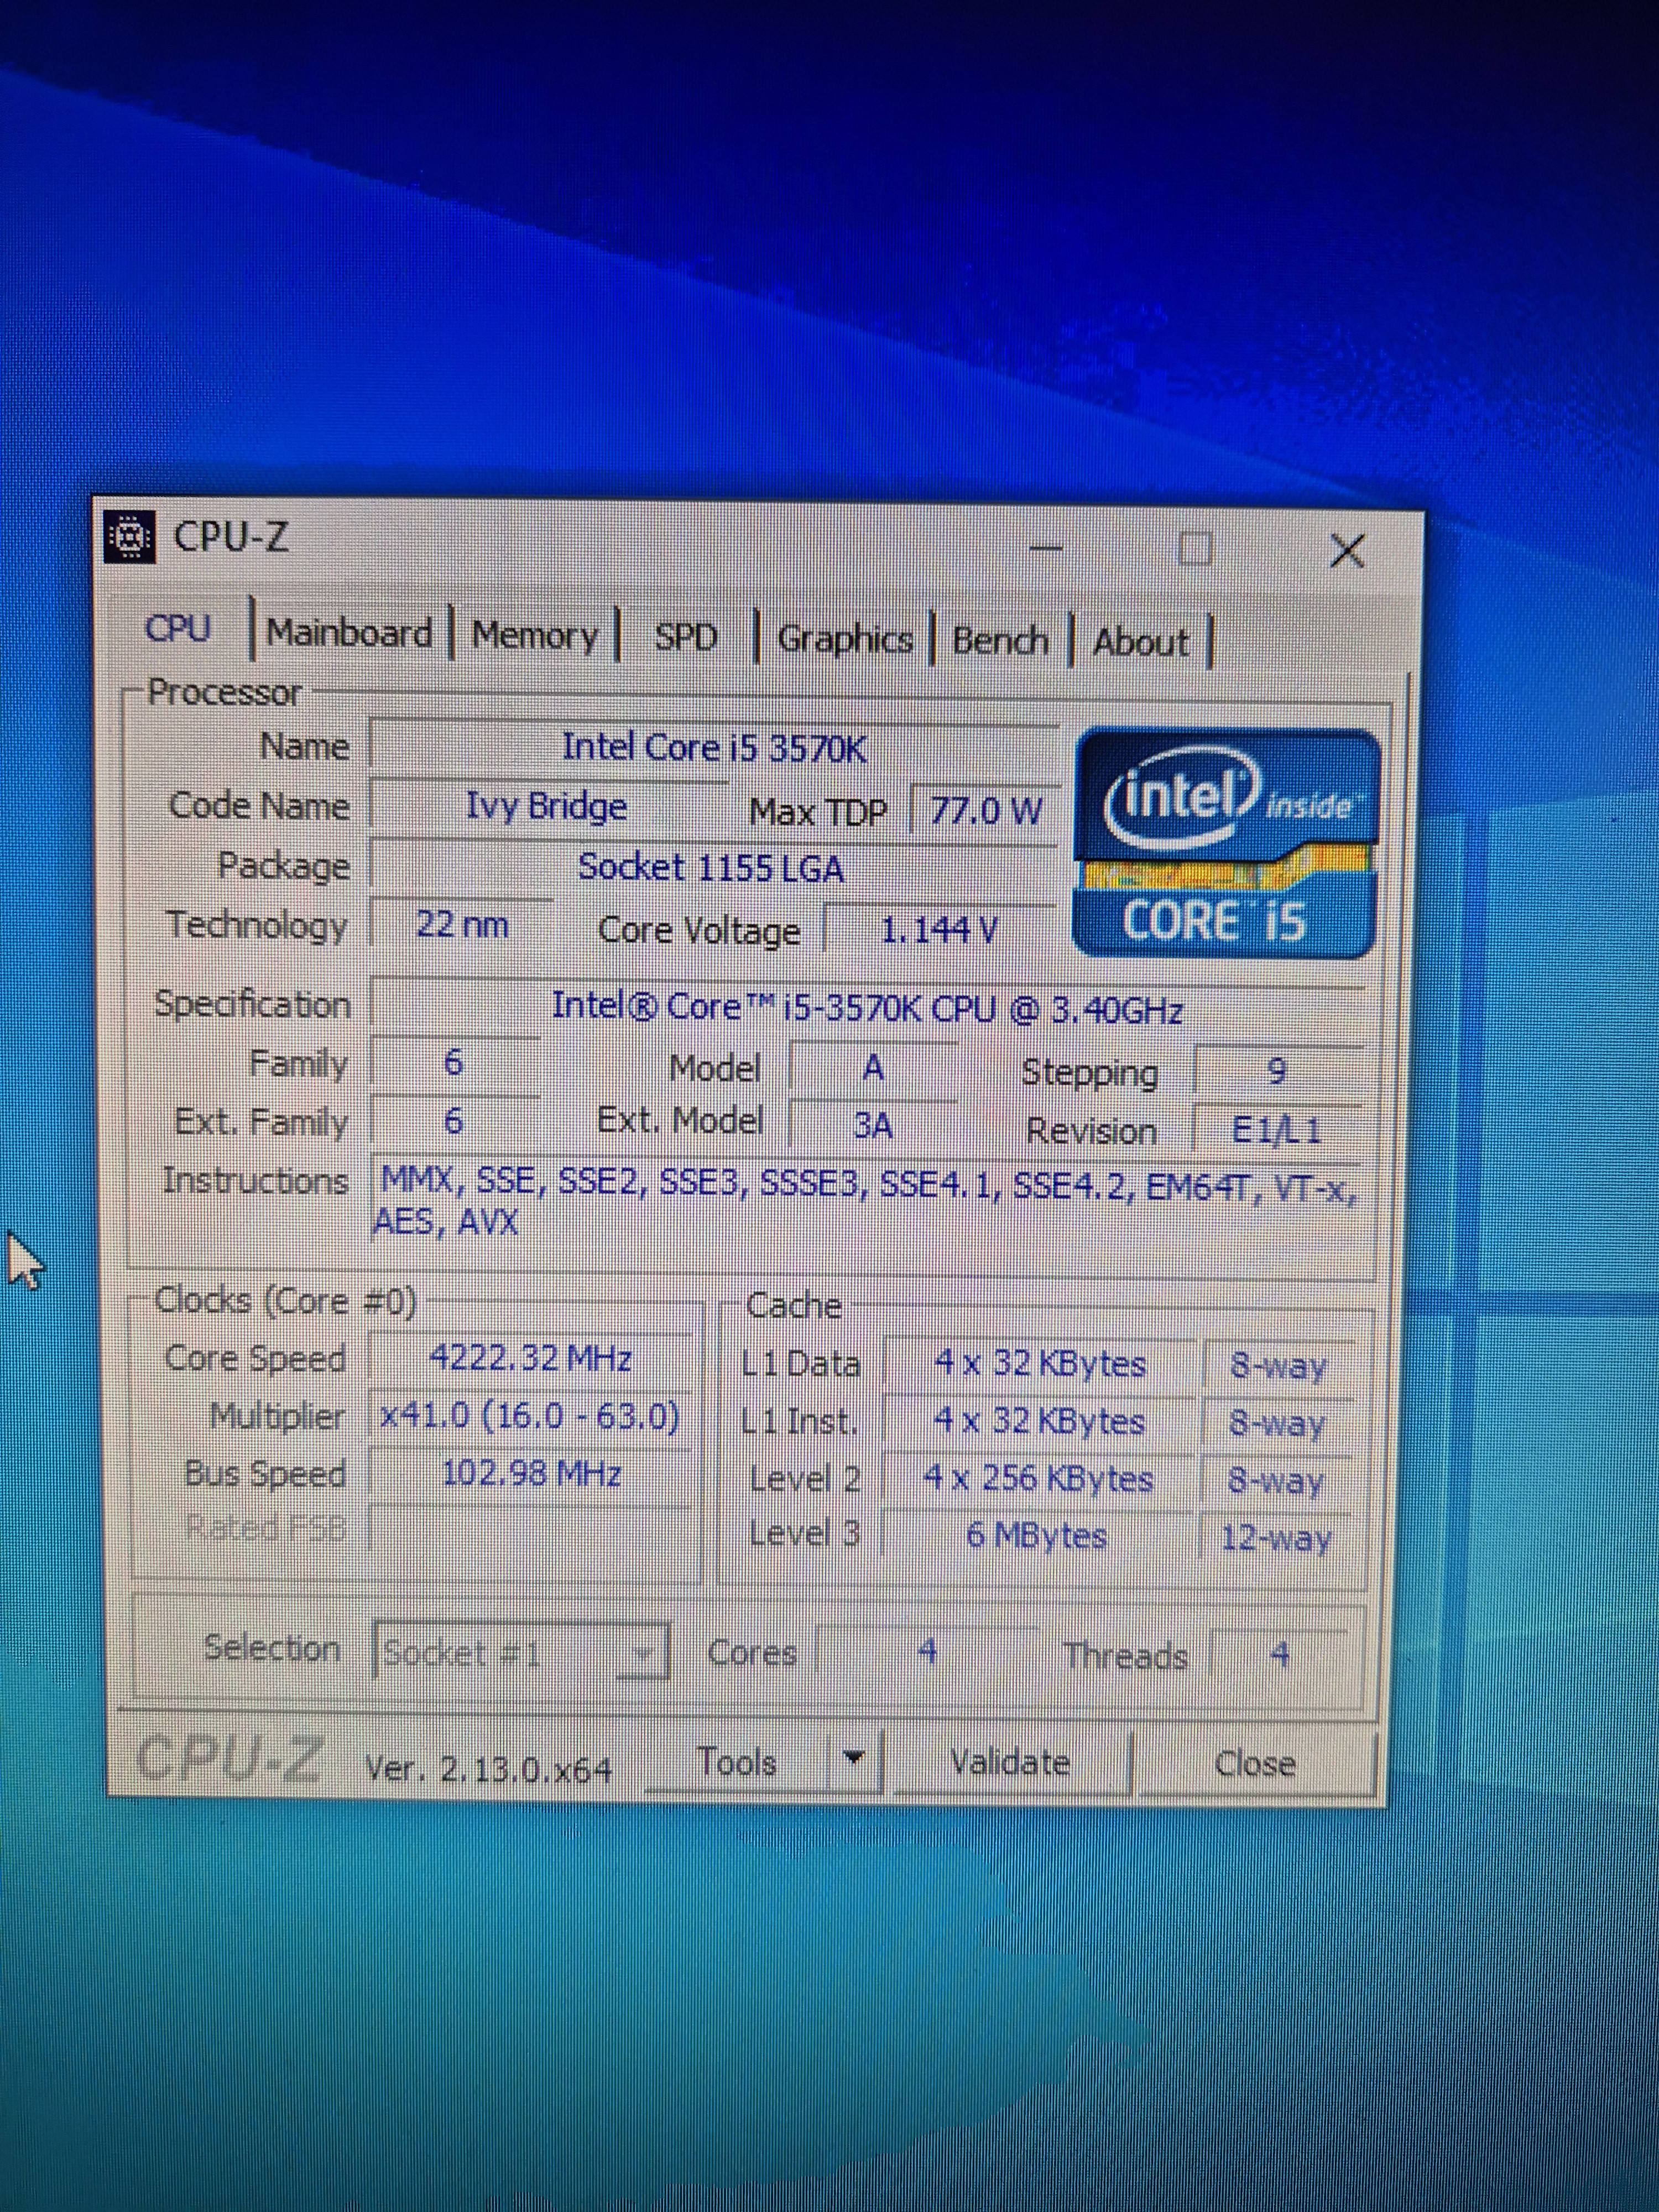Screen dimensions: 1659x2212
Task: Click the Tools button
Action: 737,1761
